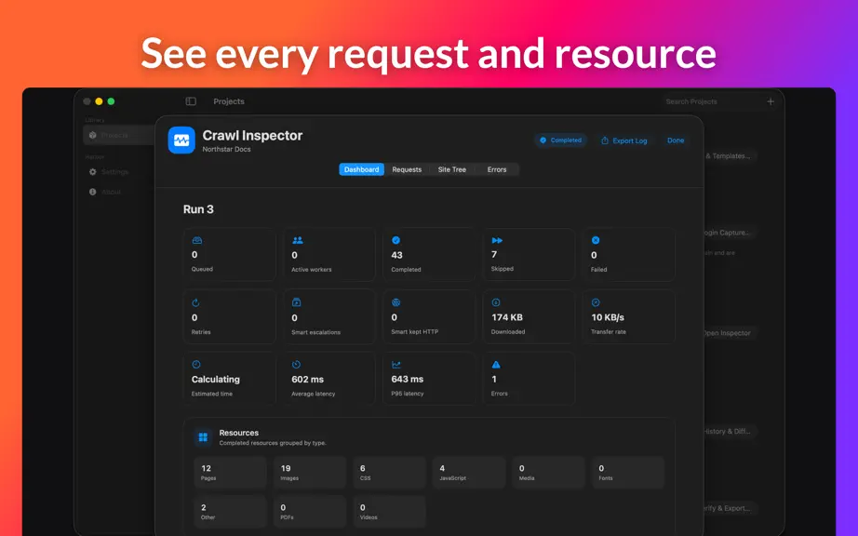The width and height of the screenshot is (858, 536).
Task: Click the Completed status badge
Action: coord(561,141)
